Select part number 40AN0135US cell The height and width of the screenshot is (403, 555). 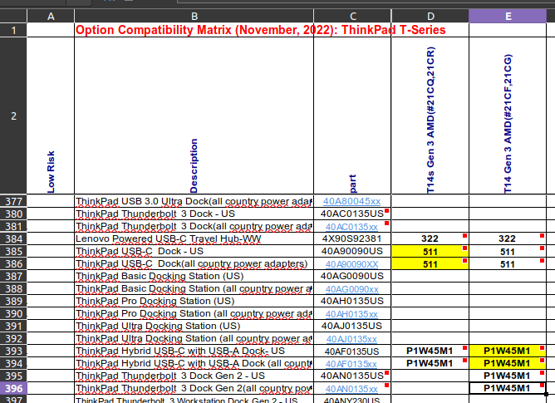[x=352, y=376]
